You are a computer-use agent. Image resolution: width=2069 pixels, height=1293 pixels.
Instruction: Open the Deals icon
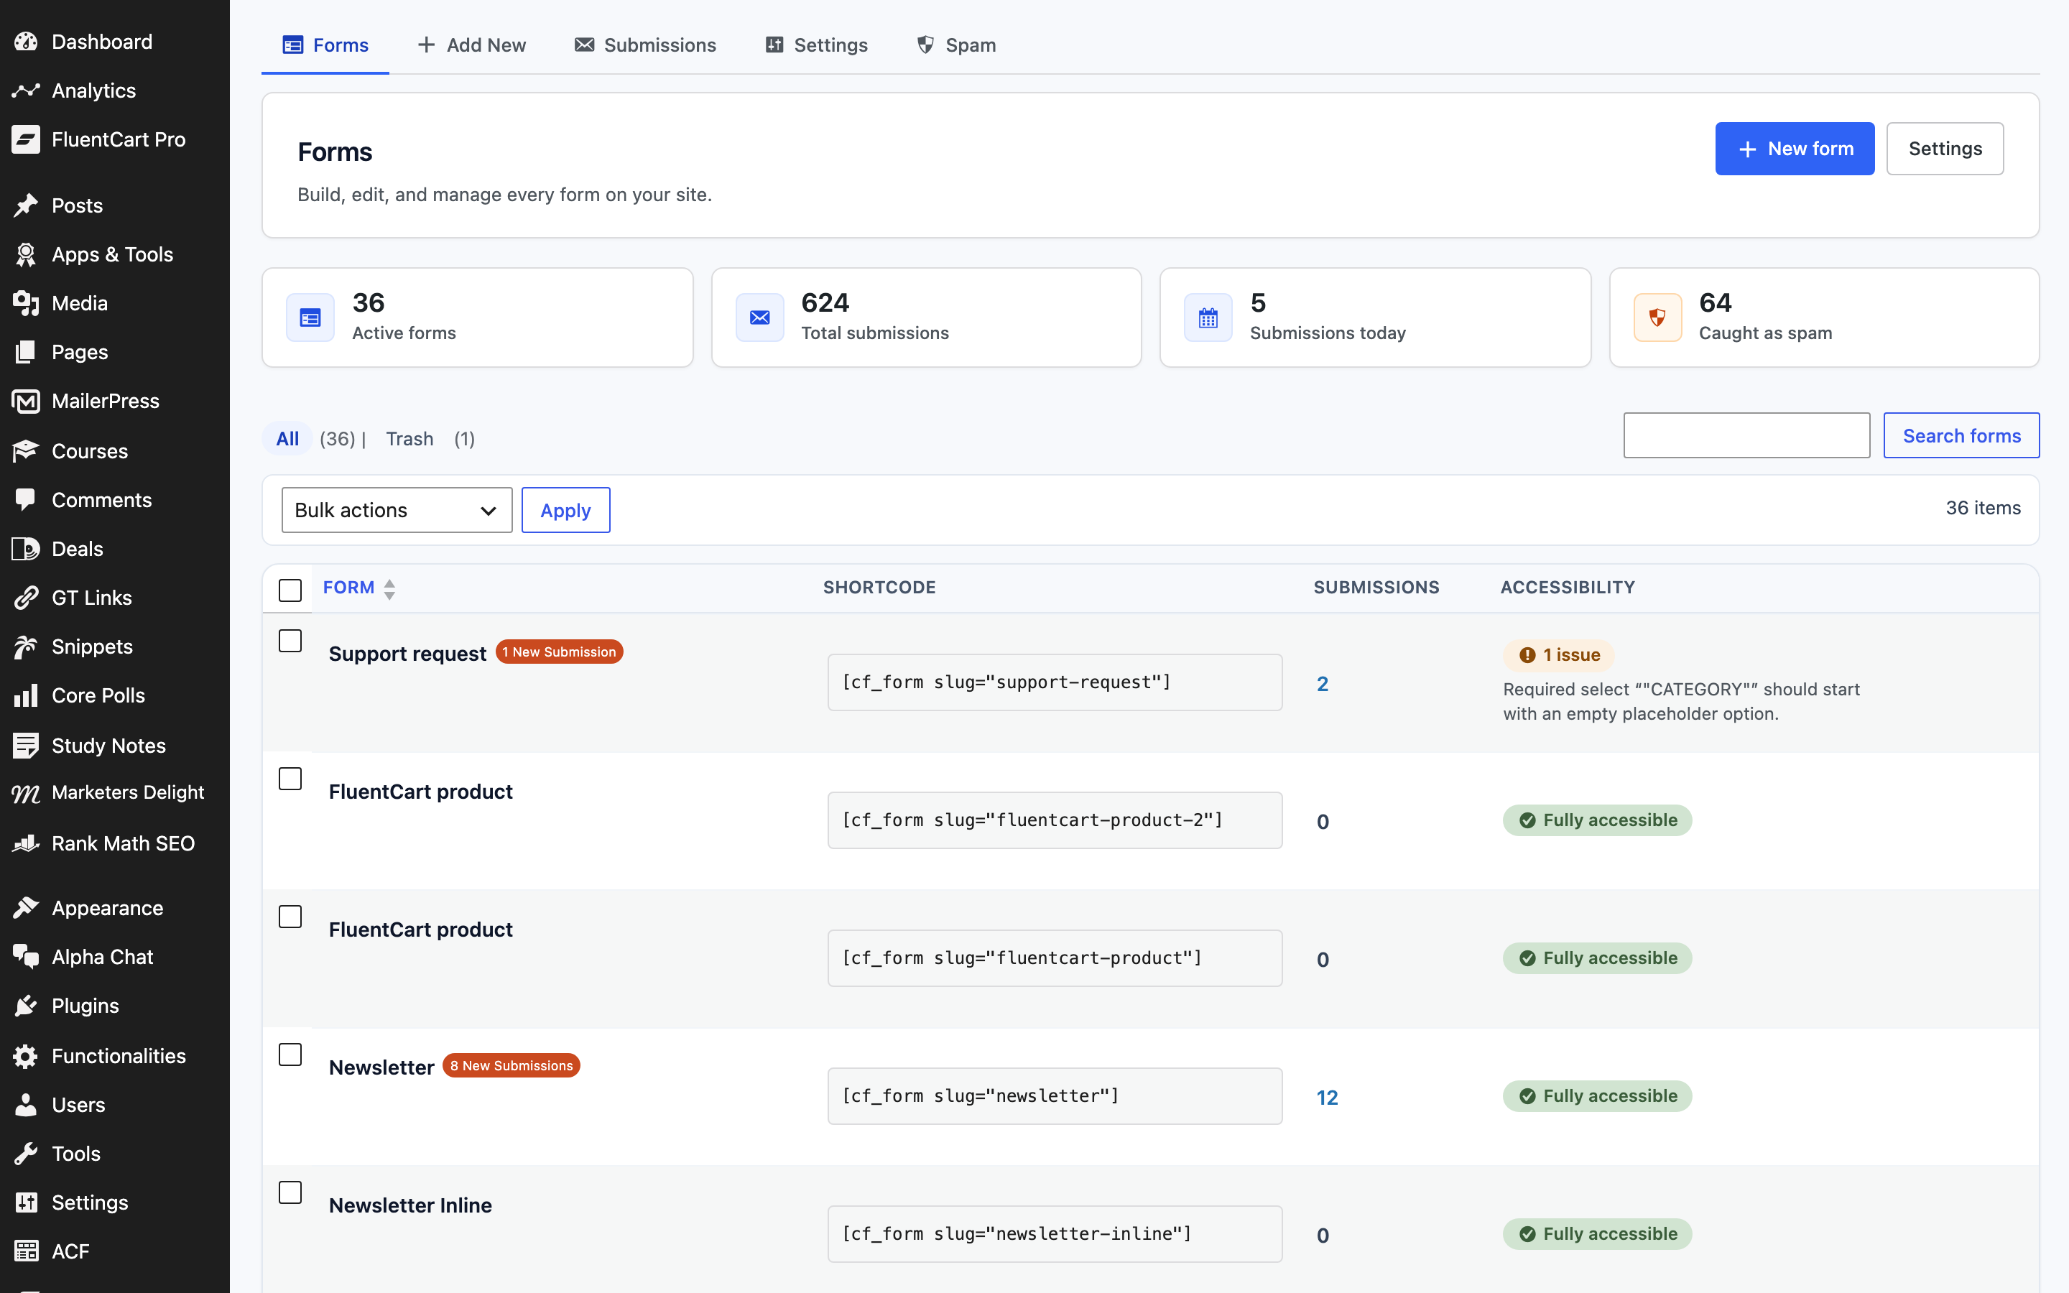tap(26, 548)
